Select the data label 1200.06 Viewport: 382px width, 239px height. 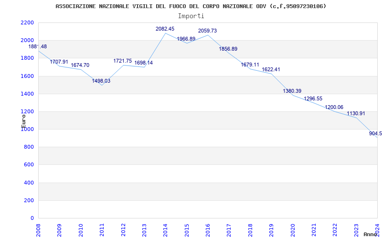(334, 107)
